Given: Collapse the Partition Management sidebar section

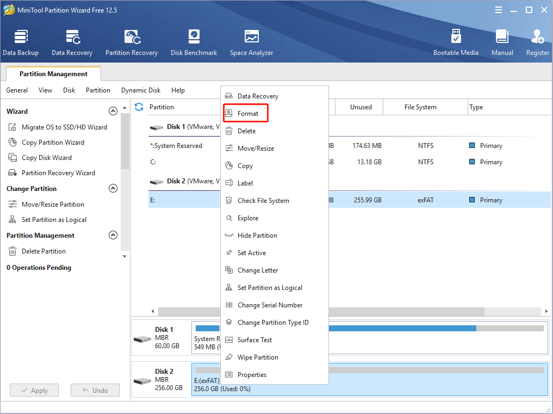Looking at the screenshot, I should (x=113, y=236).
